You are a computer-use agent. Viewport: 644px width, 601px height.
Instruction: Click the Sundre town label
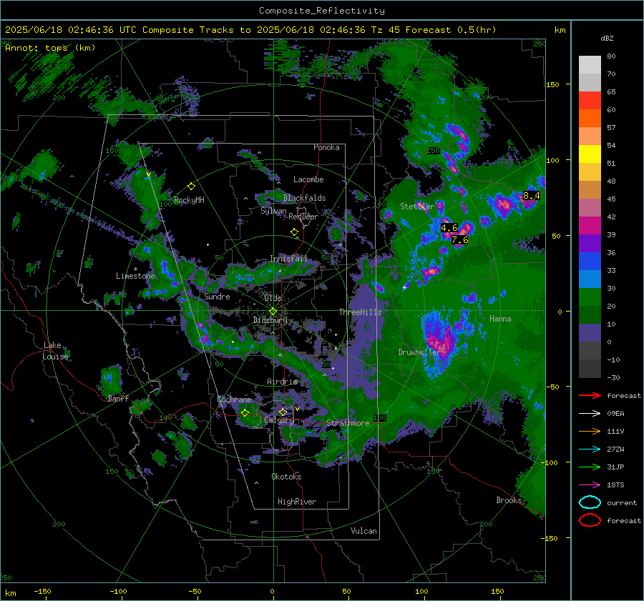(217, 296)
